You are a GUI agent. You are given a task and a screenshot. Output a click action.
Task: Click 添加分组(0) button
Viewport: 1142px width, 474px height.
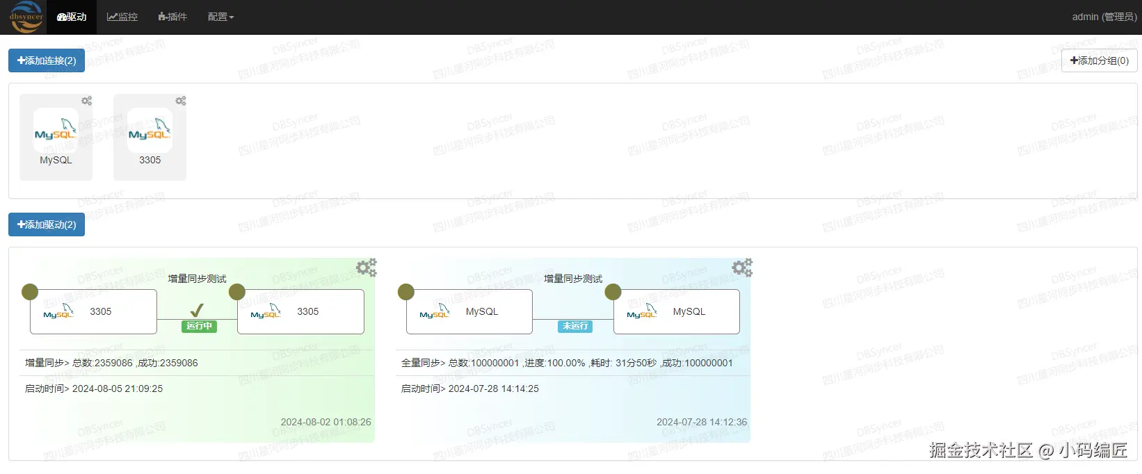coord(1100,60)
